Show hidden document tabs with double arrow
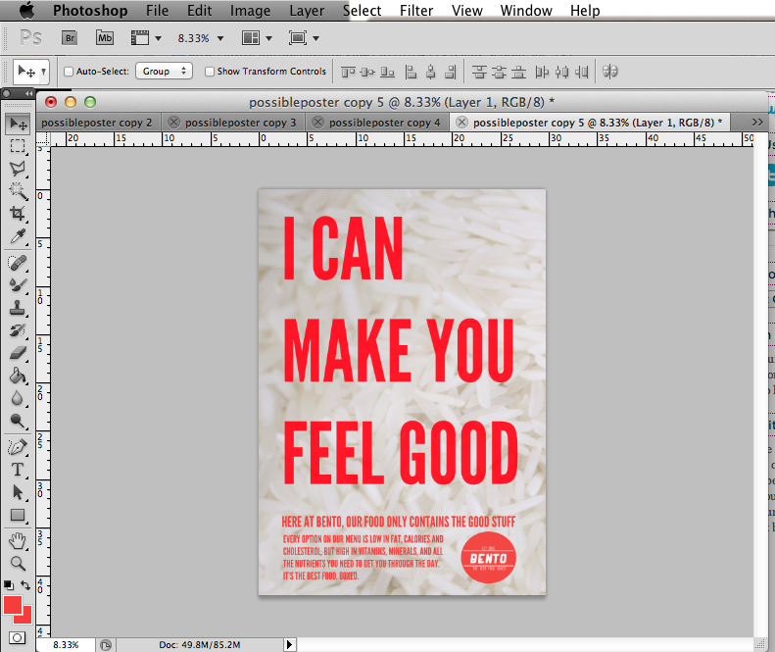 (x=757, y=123)
